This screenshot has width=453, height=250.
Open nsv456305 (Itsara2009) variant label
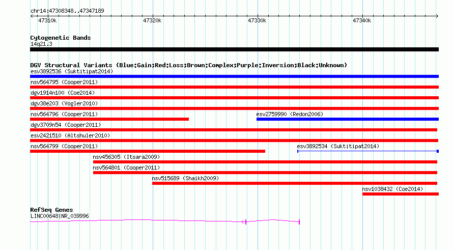(126, 157)
